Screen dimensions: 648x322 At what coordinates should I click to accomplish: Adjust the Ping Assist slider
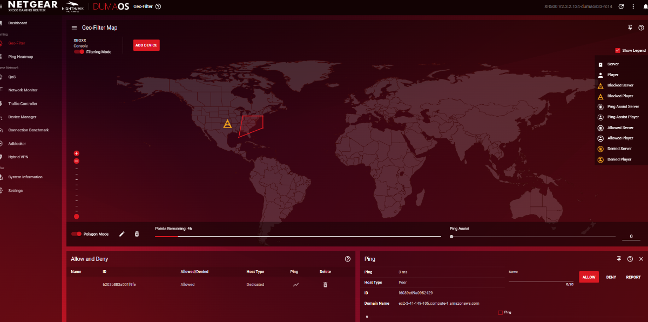point(451,237)
